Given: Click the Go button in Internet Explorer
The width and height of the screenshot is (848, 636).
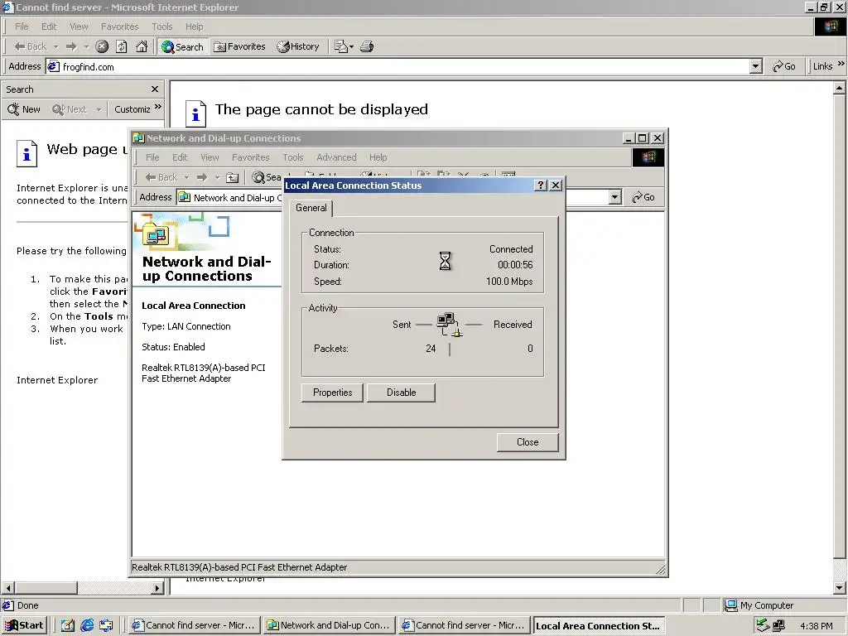Looking at the screenshot, I should point(784,66).
